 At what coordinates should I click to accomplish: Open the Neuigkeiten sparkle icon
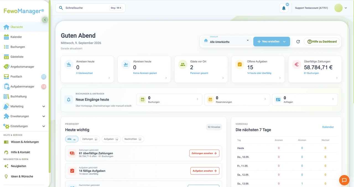pos(6,166)
